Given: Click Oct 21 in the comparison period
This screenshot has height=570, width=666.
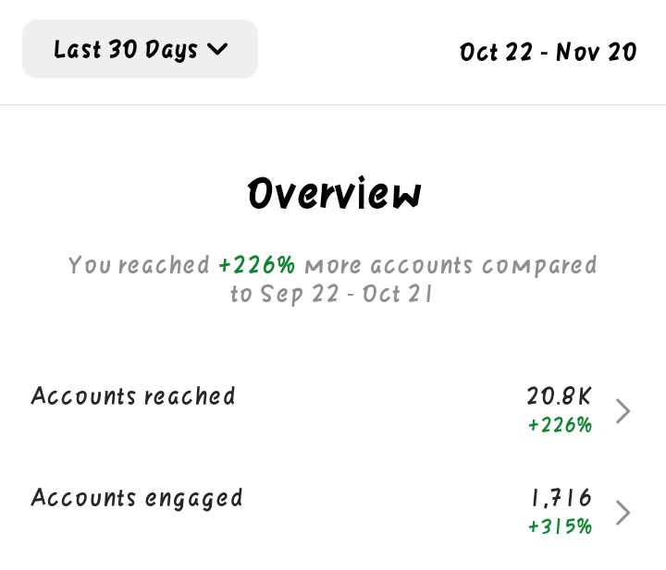Looking at the screenshot, I should click(398, 295).
